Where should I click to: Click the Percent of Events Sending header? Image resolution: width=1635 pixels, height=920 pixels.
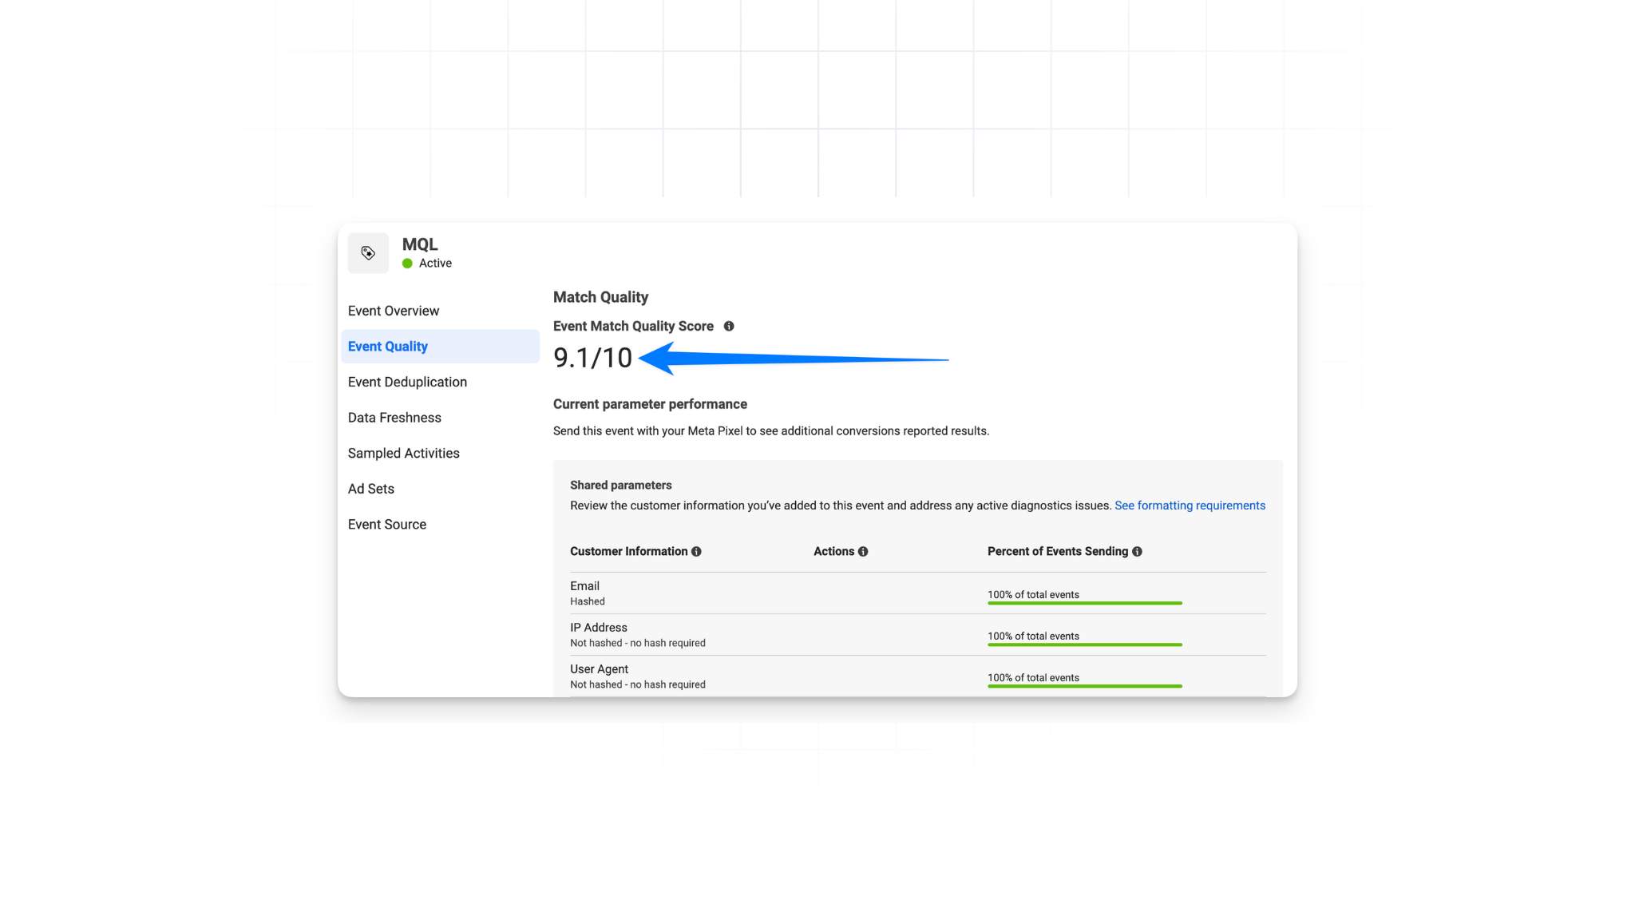click(x=1058, y=552)
